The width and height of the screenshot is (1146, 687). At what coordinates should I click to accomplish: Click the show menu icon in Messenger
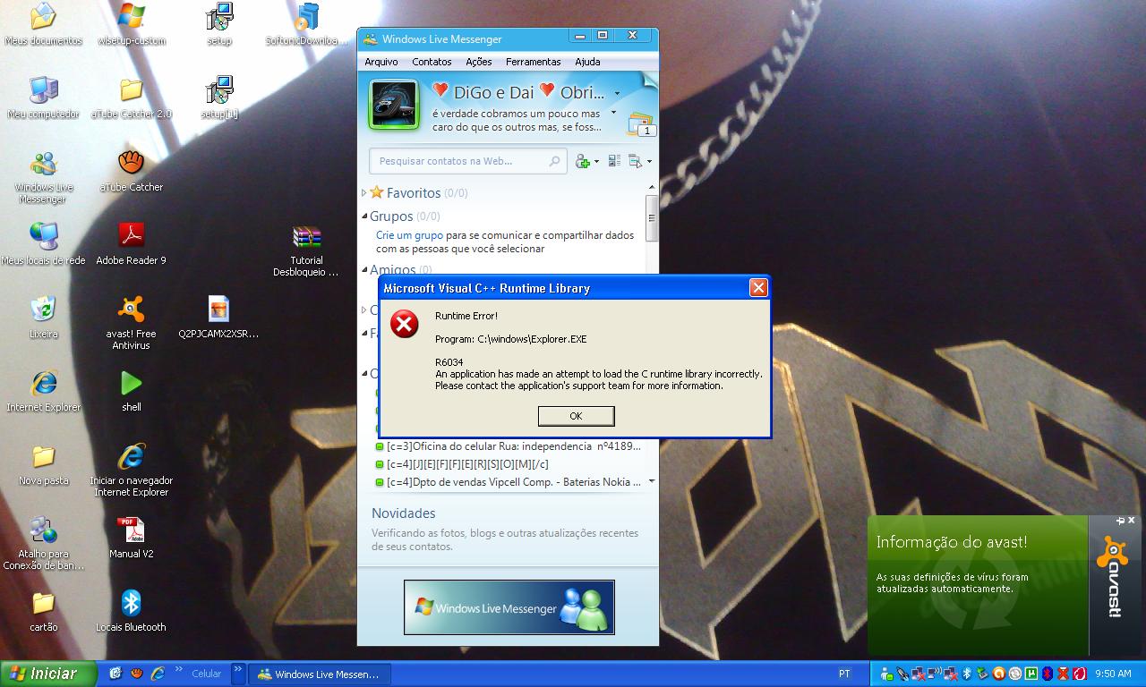click(636, 161)
